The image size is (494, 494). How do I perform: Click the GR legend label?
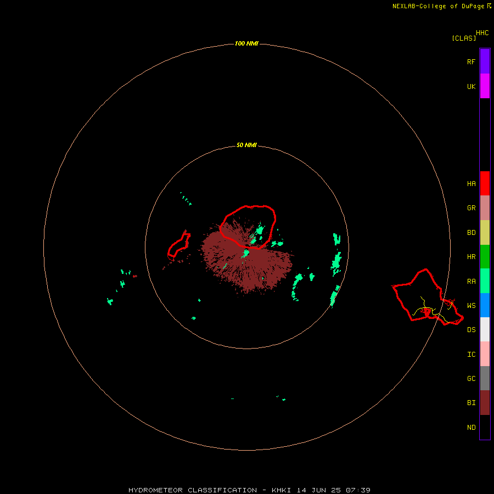[x=471, y=208]
